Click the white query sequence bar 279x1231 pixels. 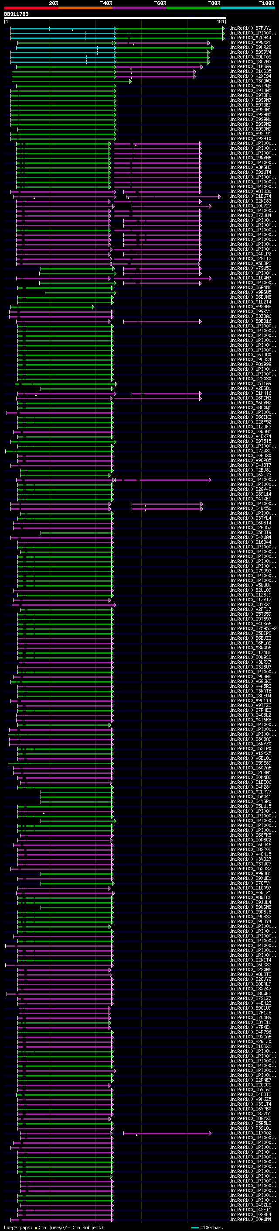pos(115,18)
